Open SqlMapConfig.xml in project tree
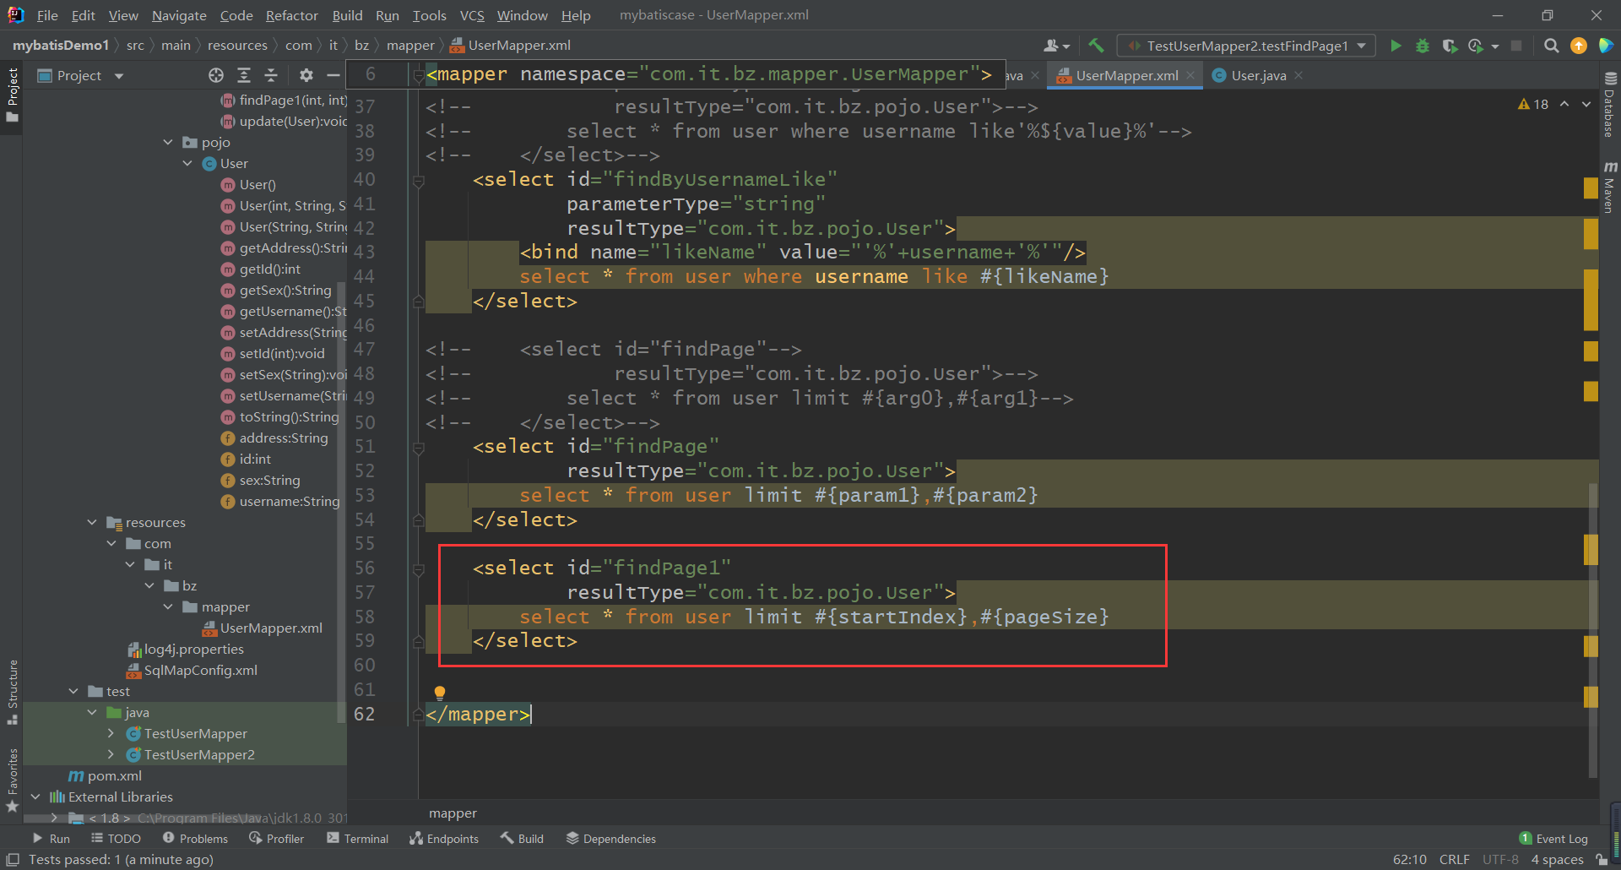Viewport: 1621px width, 870px height. [201, 670]
